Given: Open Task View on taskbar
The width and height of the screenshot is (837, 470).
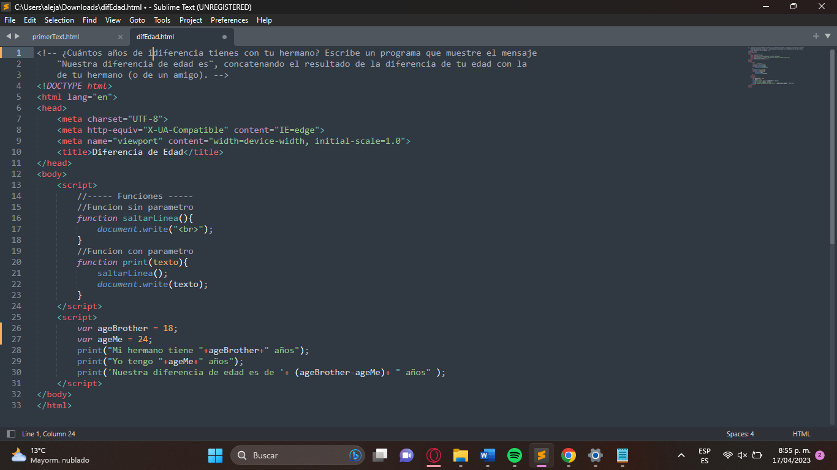Looking at the screenshot, I should click(x=381, y=455).
